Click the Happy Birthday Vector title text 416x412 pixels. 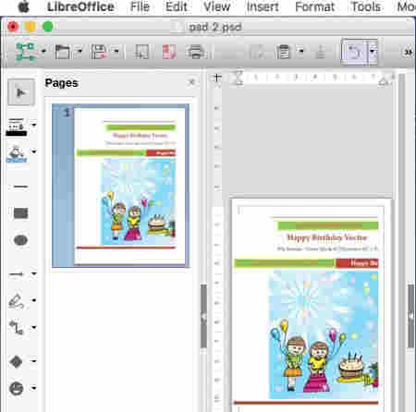pos(327,237)
